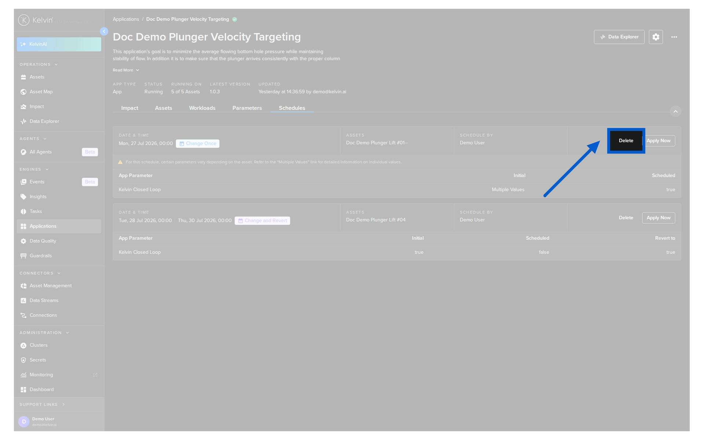Select the Applications sidebar icon
The image size is (704, 440).
pos(23,226)
